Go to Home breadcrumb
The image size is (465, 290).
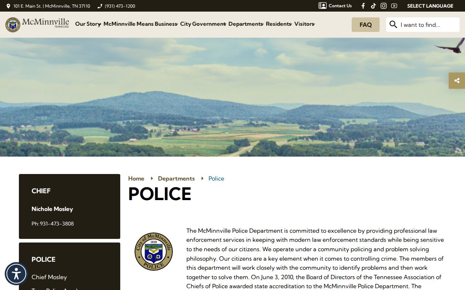[x=136, y=178]
